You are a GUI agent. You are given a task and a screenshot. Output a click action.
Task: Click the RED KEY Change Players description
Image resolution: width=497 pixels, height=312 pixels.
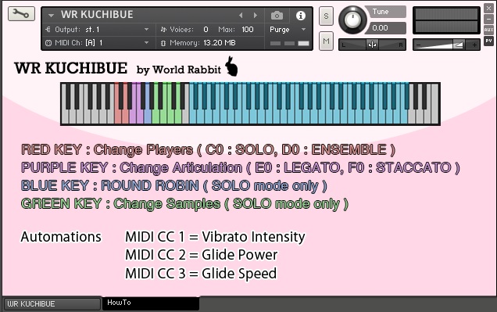click(x=208, y=149)
